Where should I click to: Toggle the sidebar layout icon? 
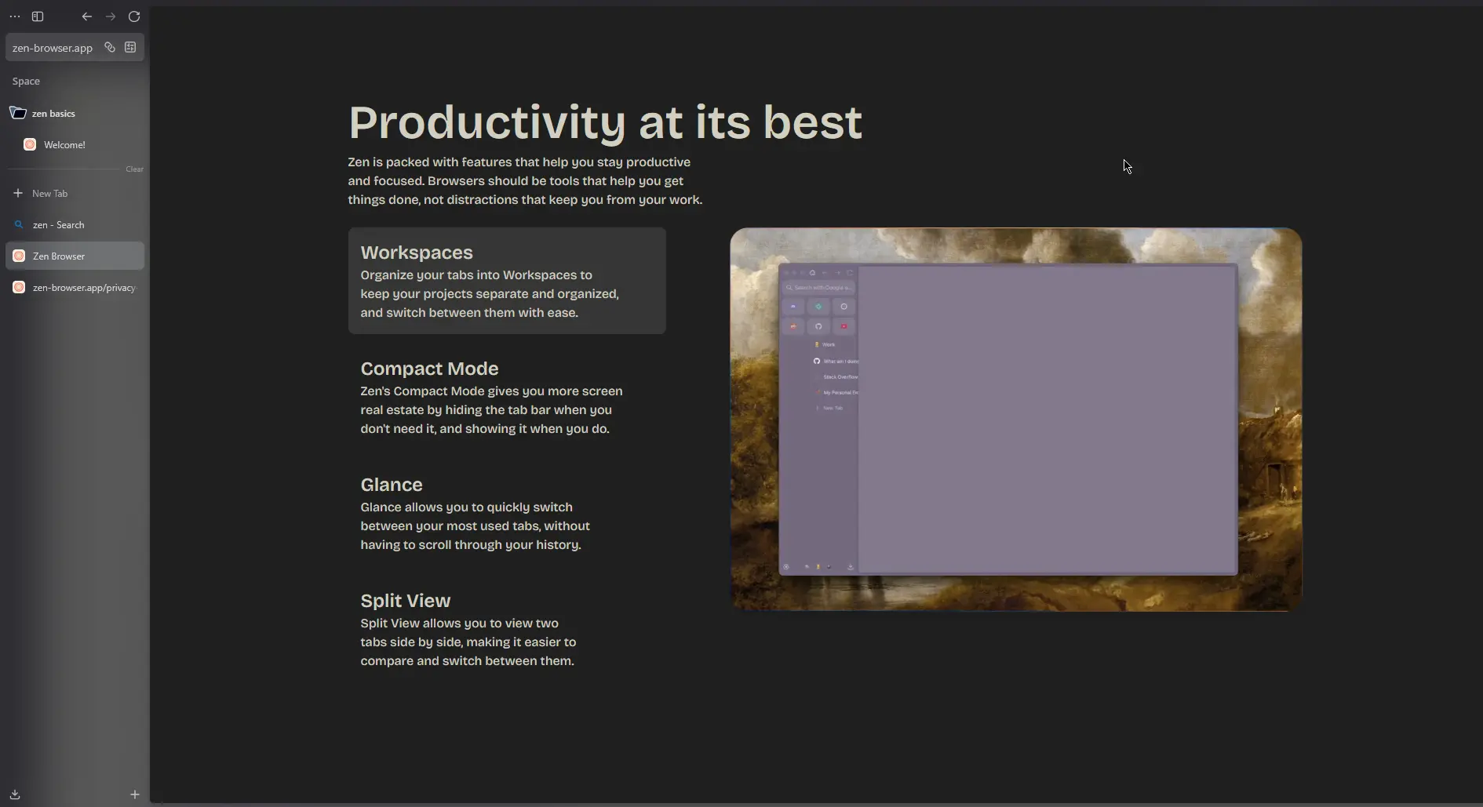pyautogui.click(x=38, y=16)
